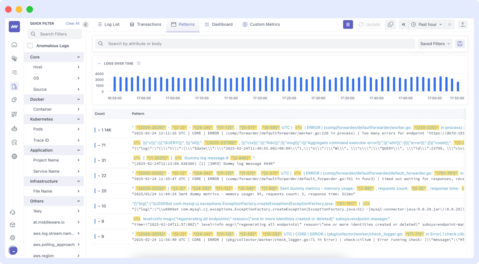Collapse the quick filter panel arrow
Viewport: 479px width, 264px height.
coord(85,25)
